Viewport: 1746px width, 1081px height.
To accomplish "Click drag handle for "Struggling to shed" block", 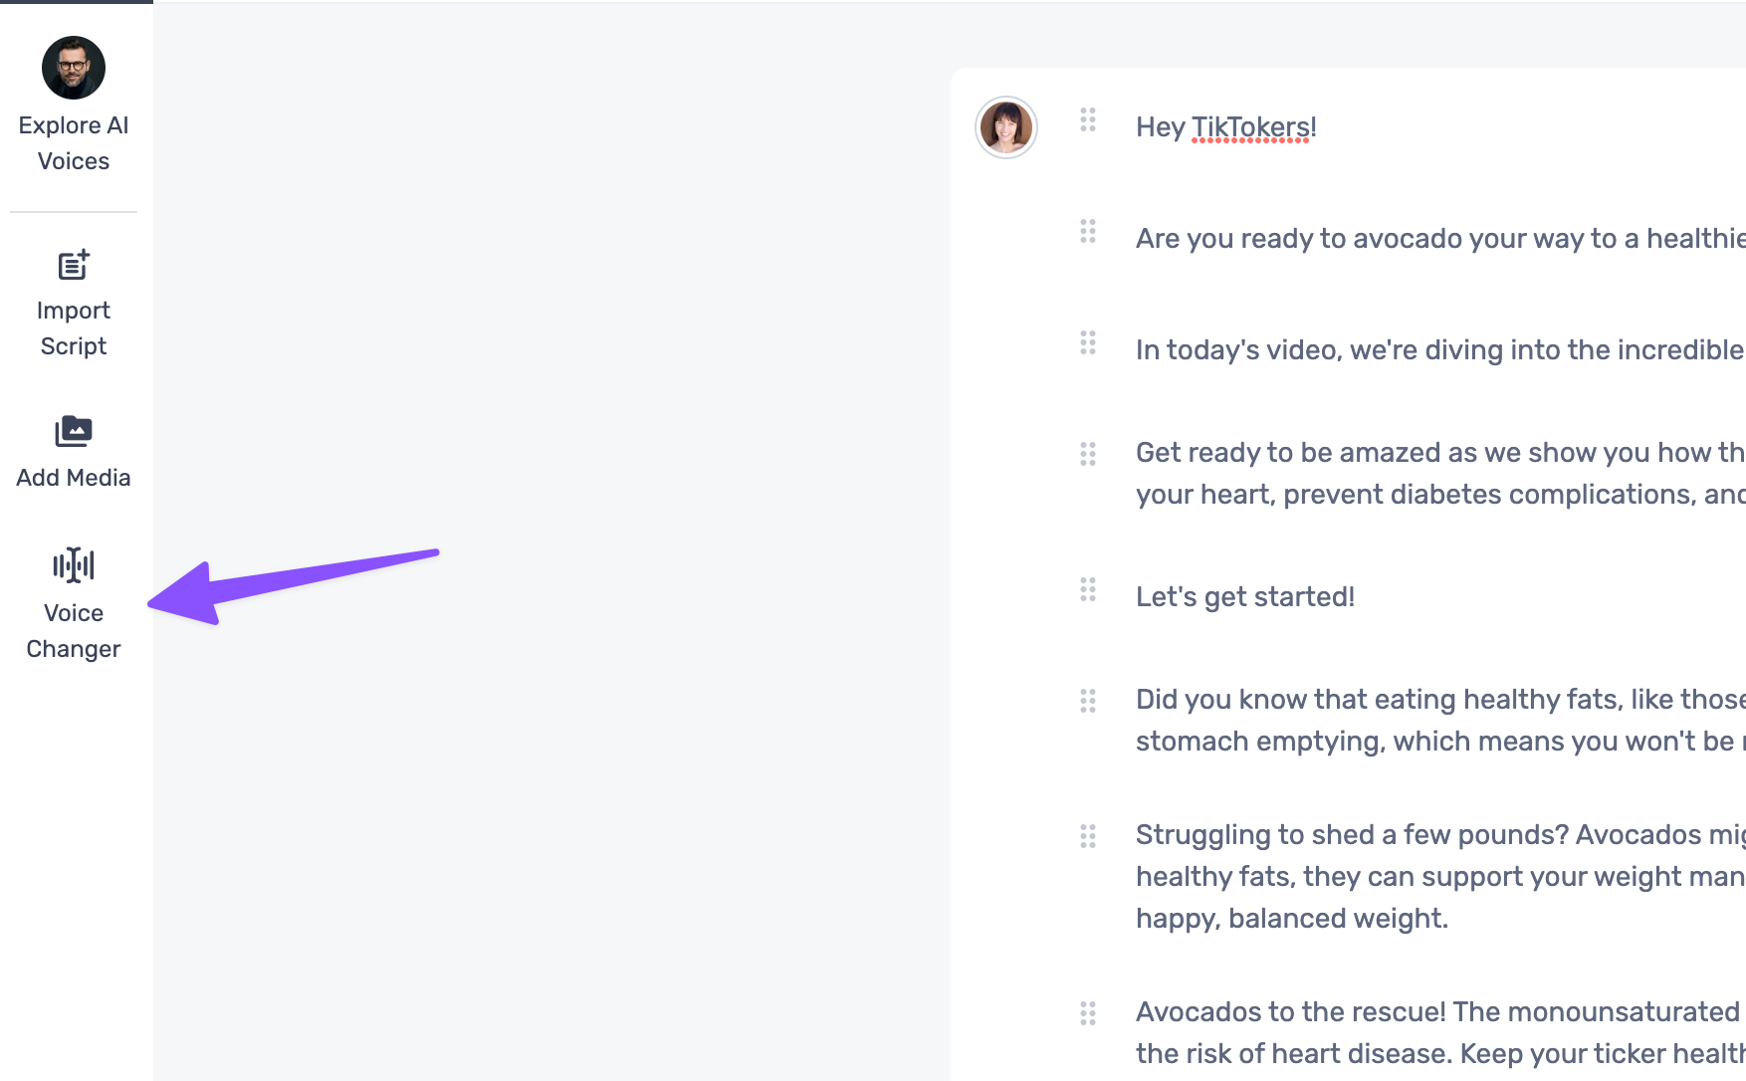I will pos(1088,836).
